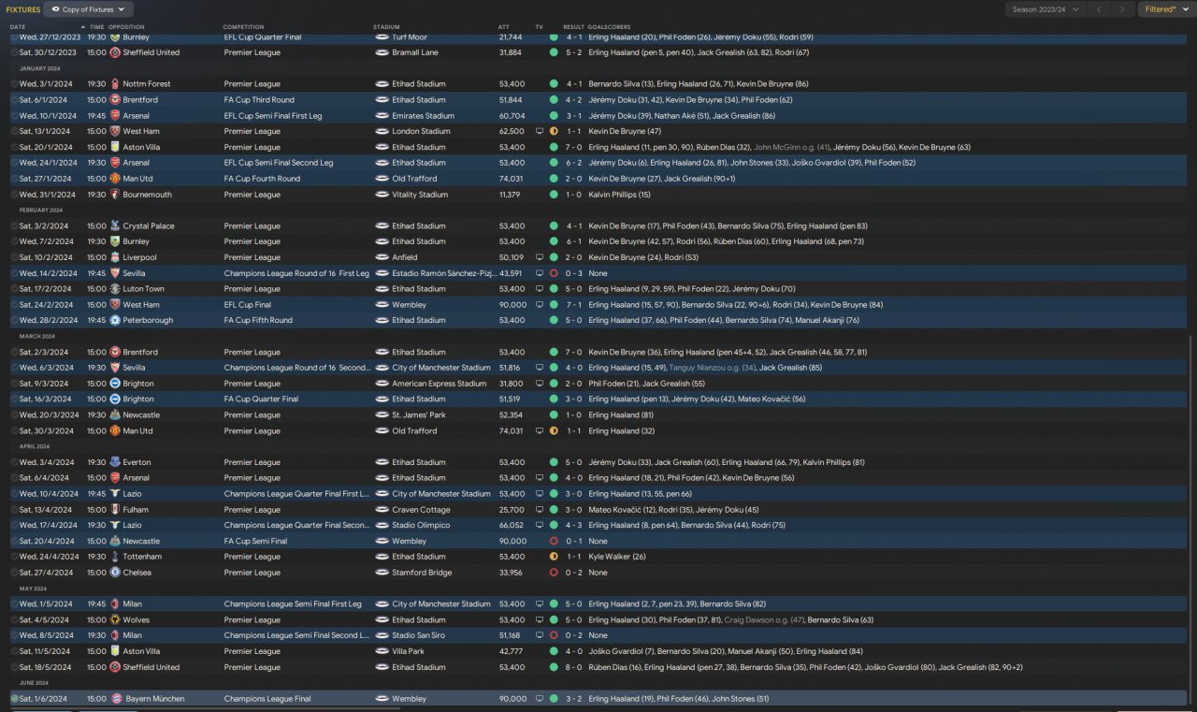Click the stadium icon beside Stadio San Siro

click(382, 636)
